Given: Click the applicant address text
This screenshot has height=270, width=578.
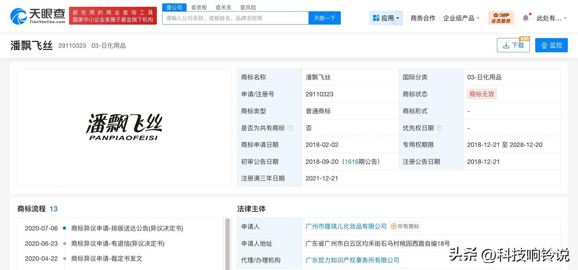Looking at the screenshot, I should pyautogui.click(x=378, y=243).
